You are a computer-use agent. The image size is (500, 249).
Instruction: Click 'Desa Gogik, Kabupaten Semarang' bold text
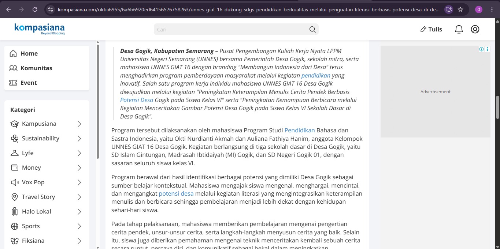[167, 51]
